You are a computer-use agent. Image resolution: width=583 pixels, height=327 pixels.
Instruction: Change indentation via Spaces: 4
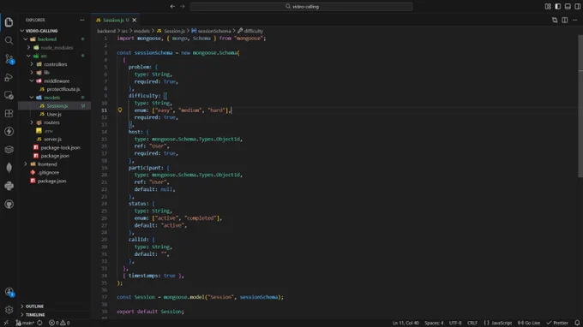tap(434, 323)
